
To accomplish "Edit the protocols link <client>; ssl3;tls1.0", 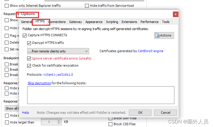I will click(x=58, y=75).
